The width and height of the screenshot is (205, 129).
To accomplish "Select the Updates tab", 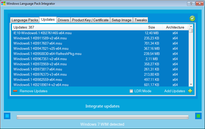I will pos(48,20).
